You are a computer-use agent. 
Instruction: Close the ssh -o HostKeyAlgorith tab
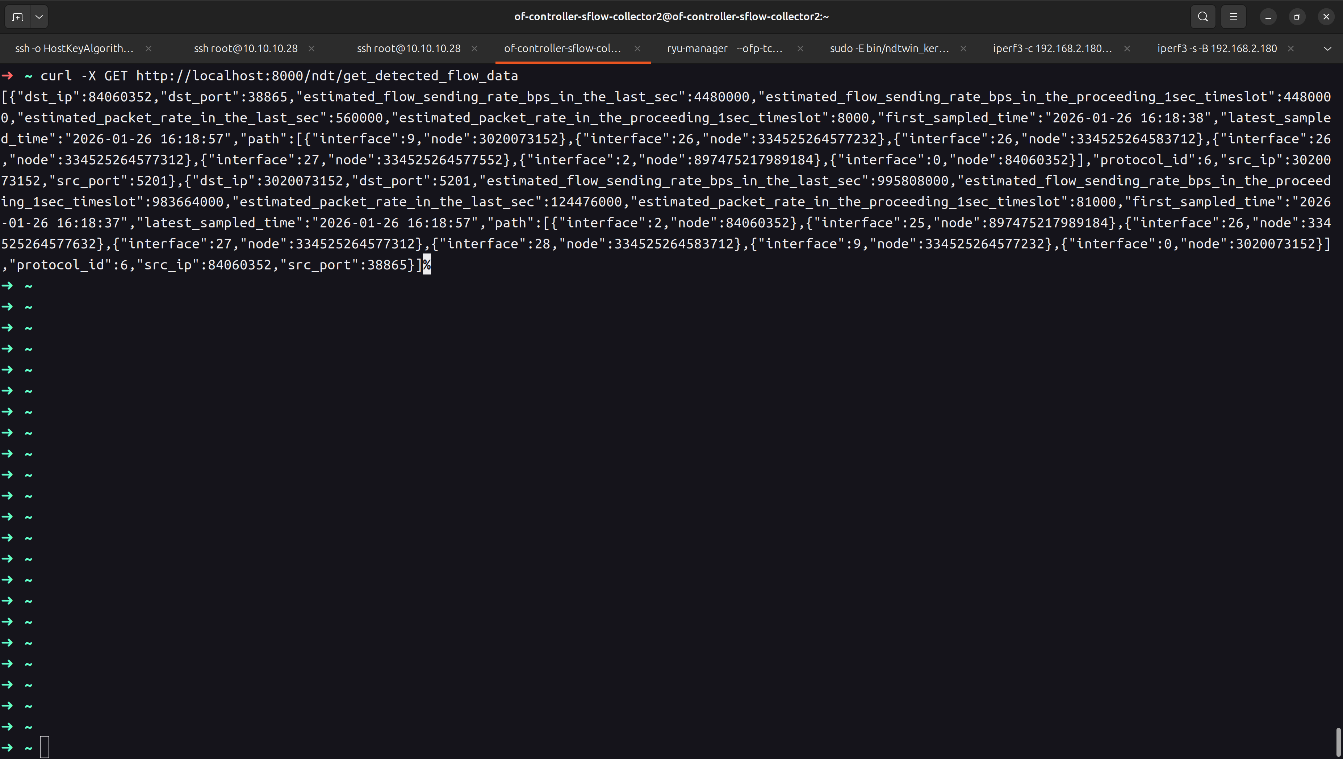tap(148, 49)
